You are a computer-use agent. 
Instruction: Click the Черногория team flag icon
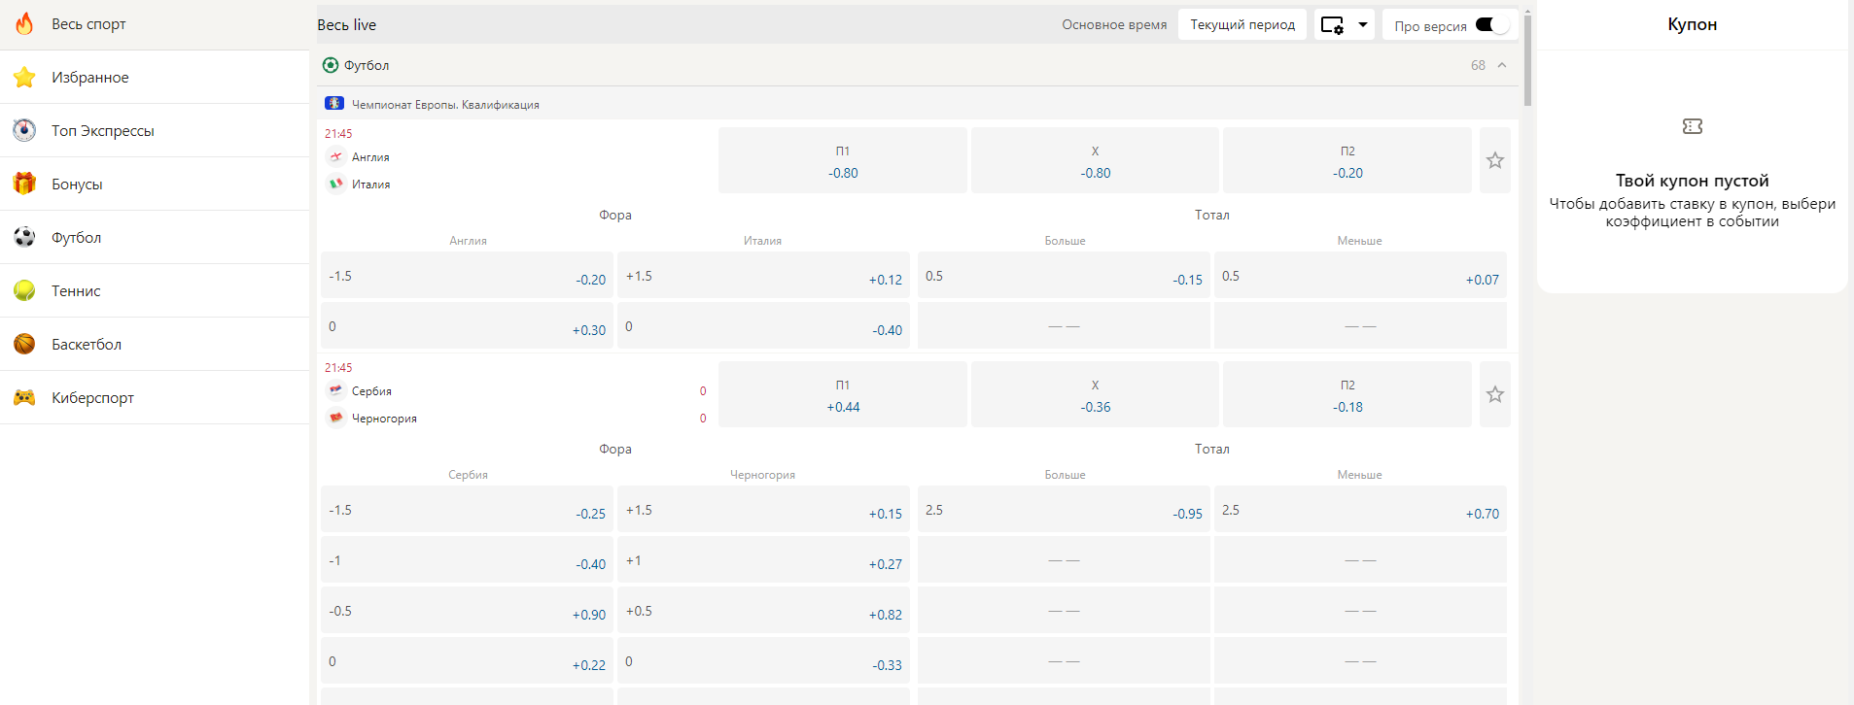335,418
